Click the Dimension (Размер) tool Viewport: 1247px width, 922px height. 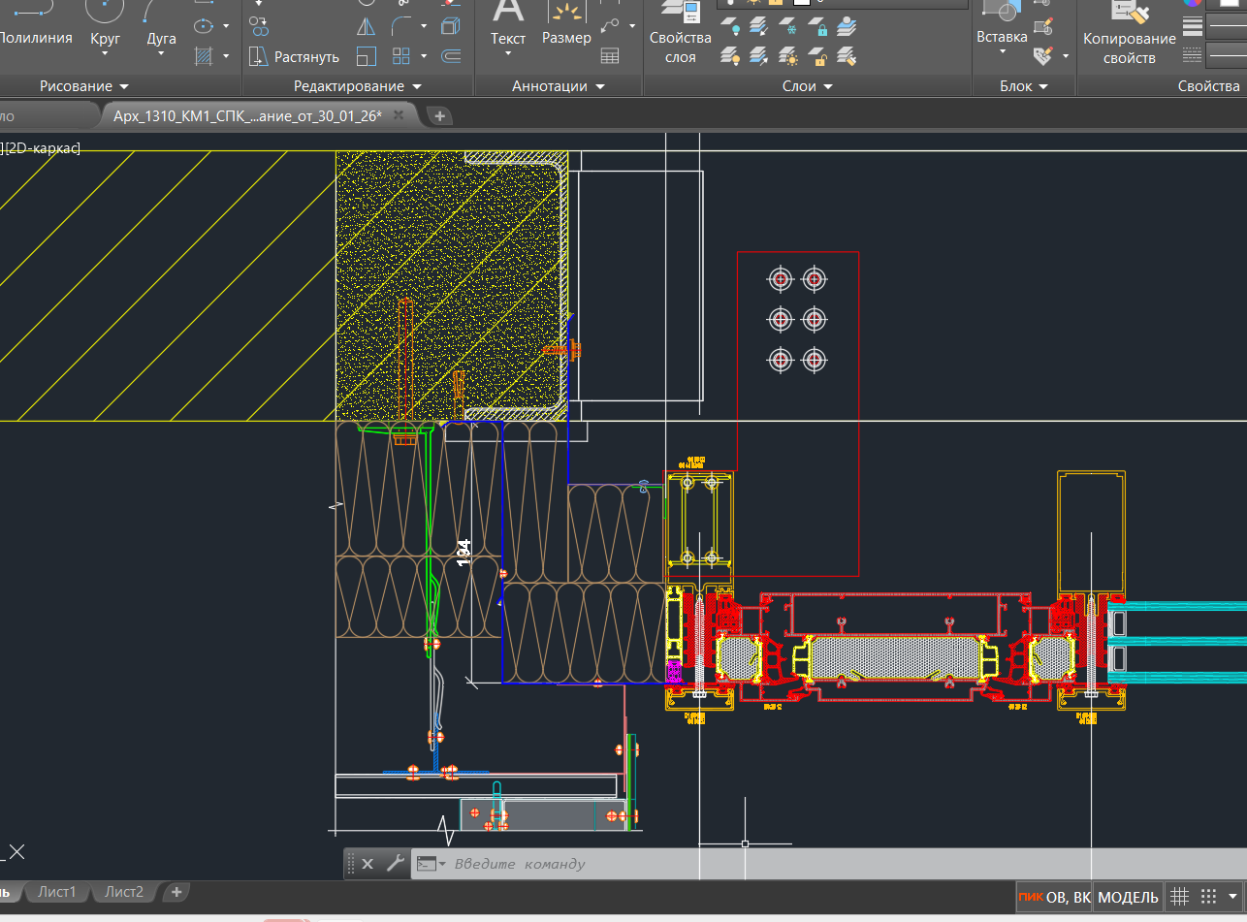566,24
